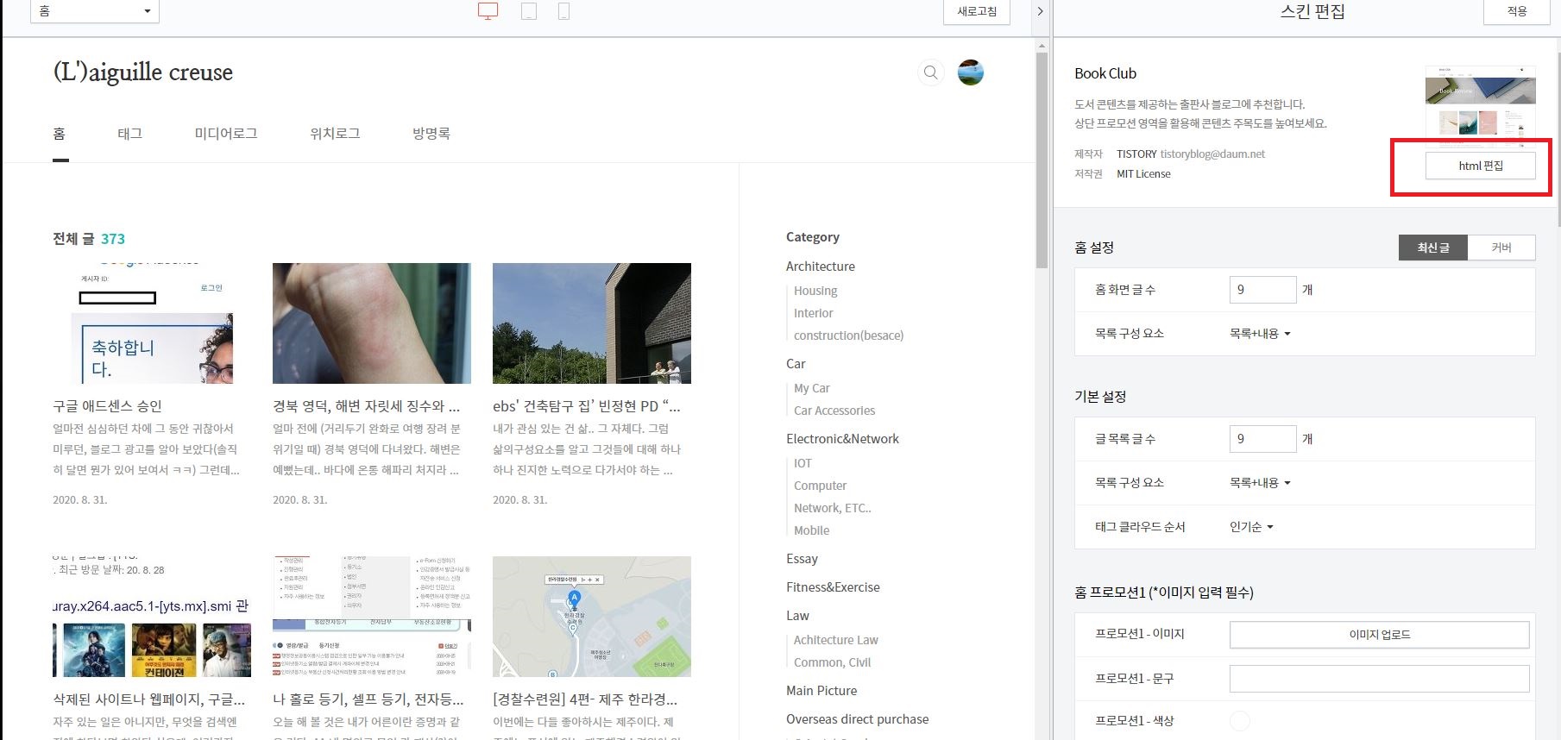Click the 이미지 업로드 button
The height and width of the screenshot is (740, 1561).
tap(1379, 635)
